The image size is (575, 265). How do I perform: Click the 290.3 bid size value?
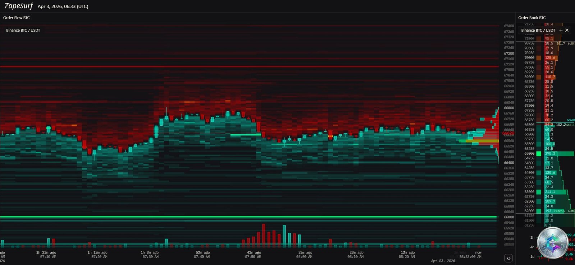550,153
